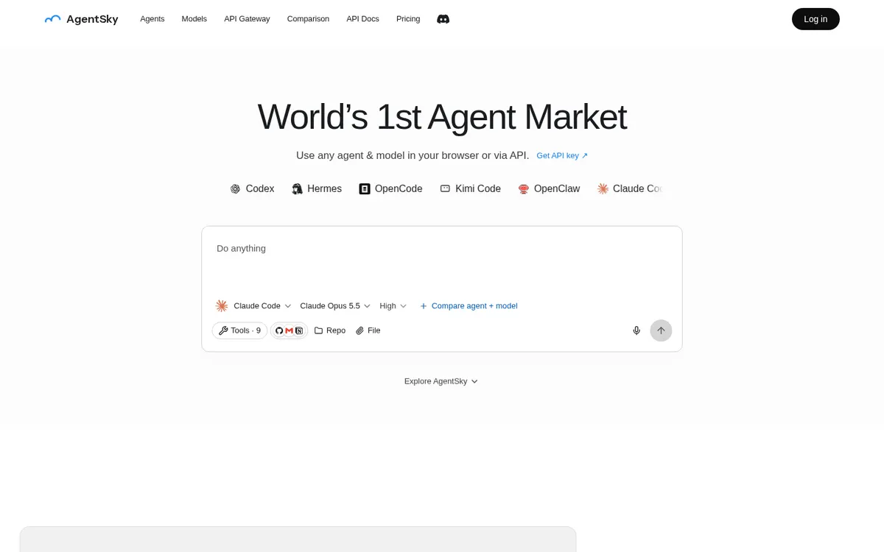Select the OpenCode agent chip
This screenshot has width=884, height=552.
[390, 189]
